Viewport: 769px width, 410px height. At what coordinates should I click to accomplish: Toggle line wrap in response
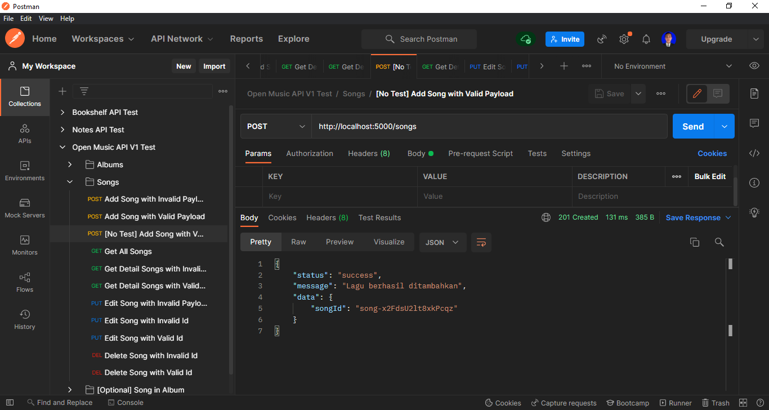click(x=481, y=242)
